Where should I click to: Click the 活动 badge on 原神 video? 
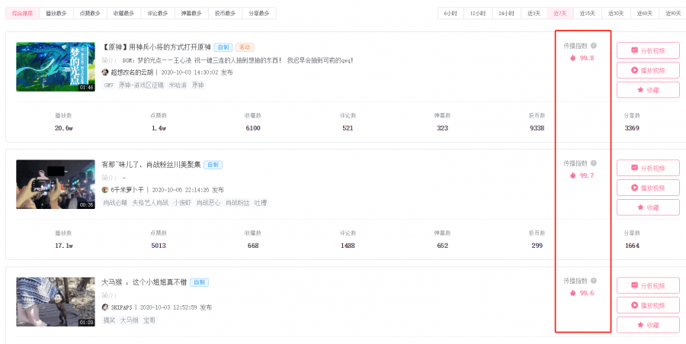click(245, 47)
